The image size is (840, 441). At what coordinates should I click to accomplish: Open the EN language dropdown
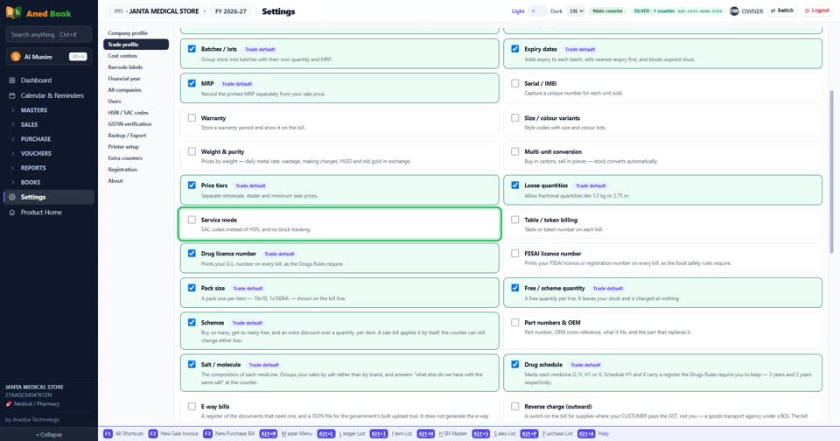coord(576,10)
